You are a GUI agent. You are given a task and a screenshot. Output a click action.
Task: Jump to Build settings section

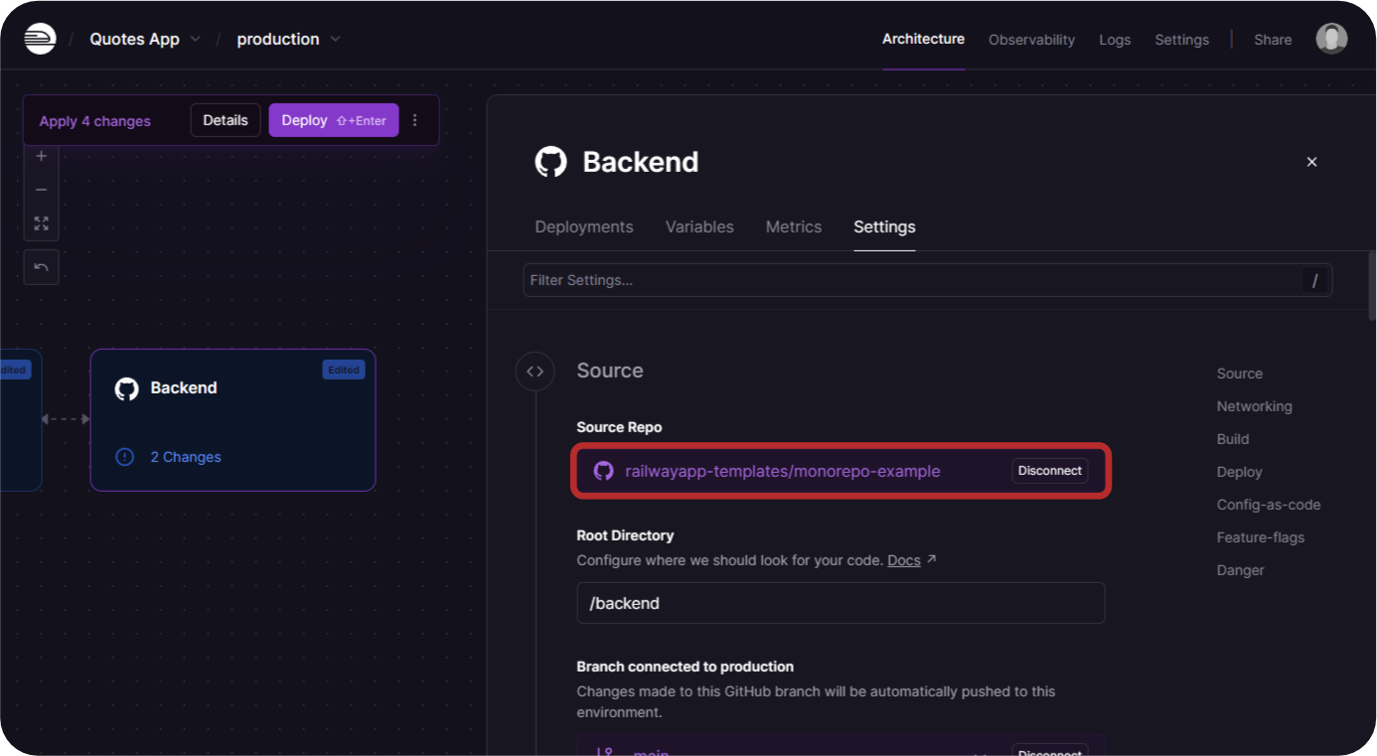point(1233,439)
